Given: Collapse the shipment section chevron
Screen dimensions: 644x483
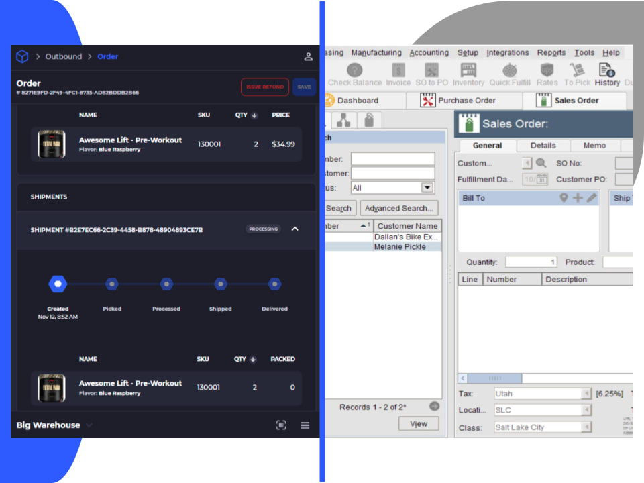Looking at the screenshot, I should (295, 229).
